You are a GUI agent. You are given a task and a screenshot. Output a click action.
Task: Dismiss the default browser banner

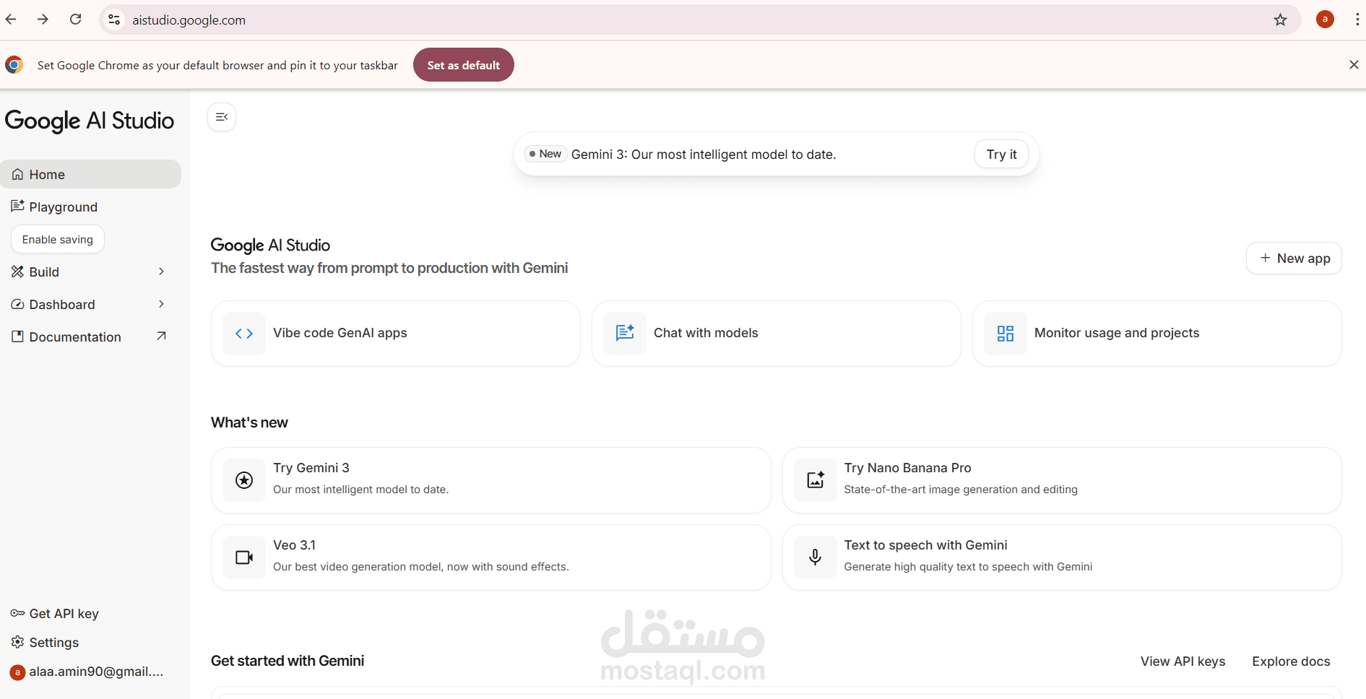point(1354,65)
